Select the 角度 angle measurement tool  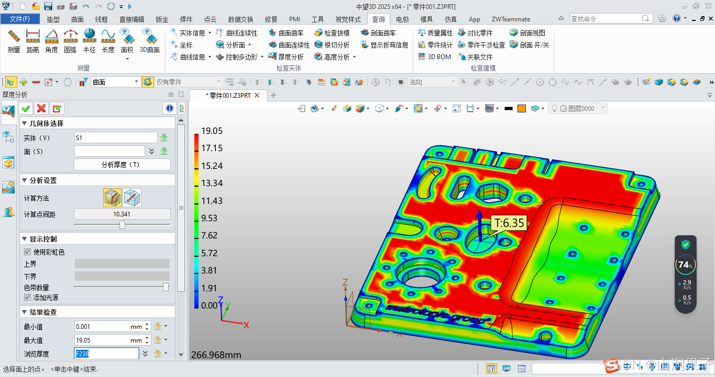pyautogui.click(x=51, y=41)
